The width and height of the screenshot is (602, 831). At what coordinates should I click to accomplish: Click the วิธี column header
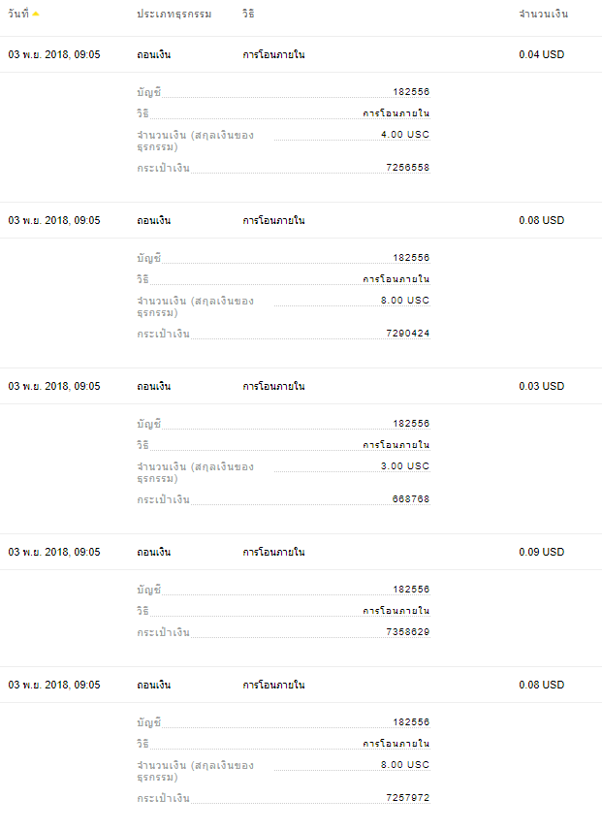click(248, 14)
